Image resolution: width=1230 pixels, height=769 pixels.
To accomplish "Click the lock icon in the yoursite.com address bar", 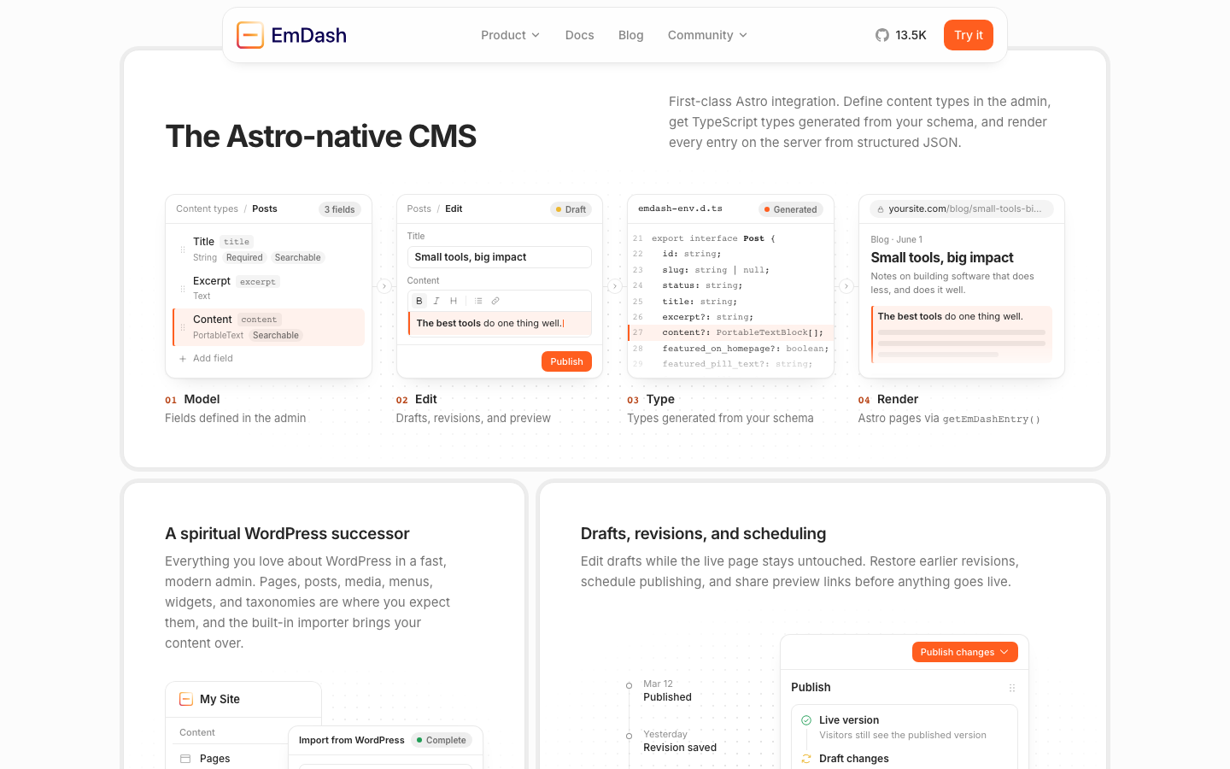I will click(x=881, y=209).
